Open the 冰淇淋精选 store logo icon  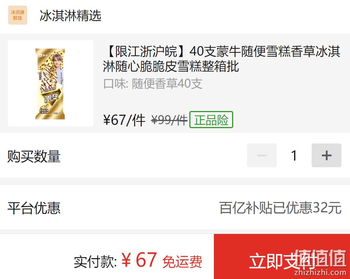pos(17,15)
